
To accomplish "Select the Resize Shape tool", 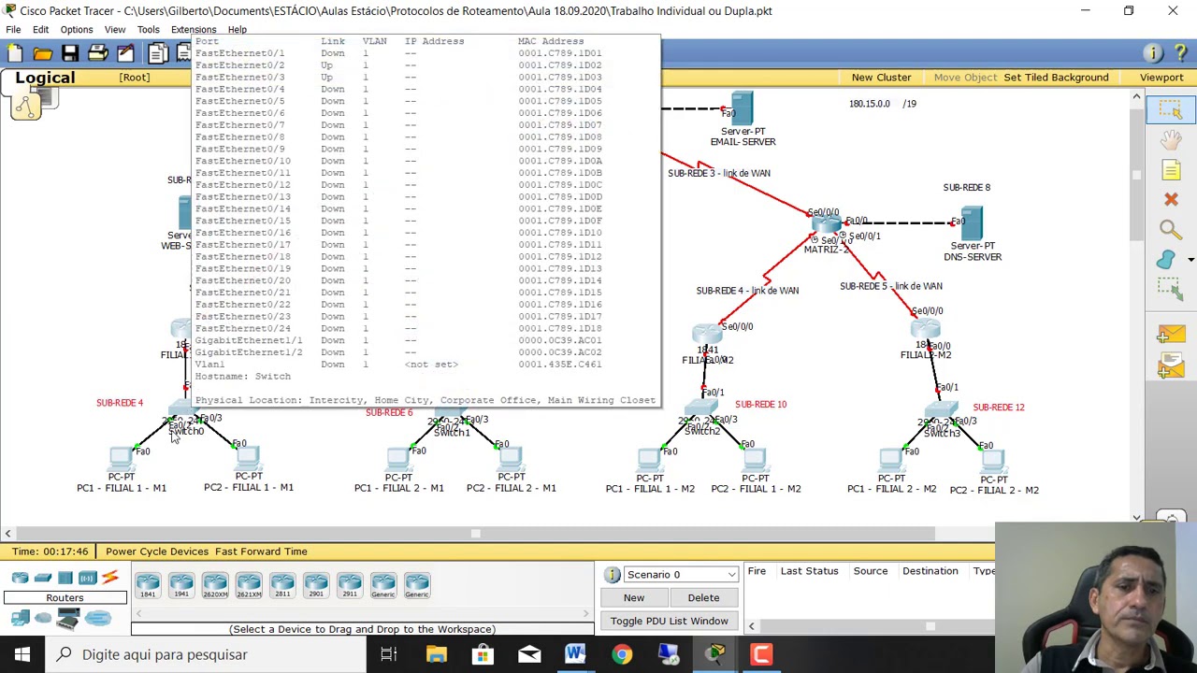I will pos(1170,289).
